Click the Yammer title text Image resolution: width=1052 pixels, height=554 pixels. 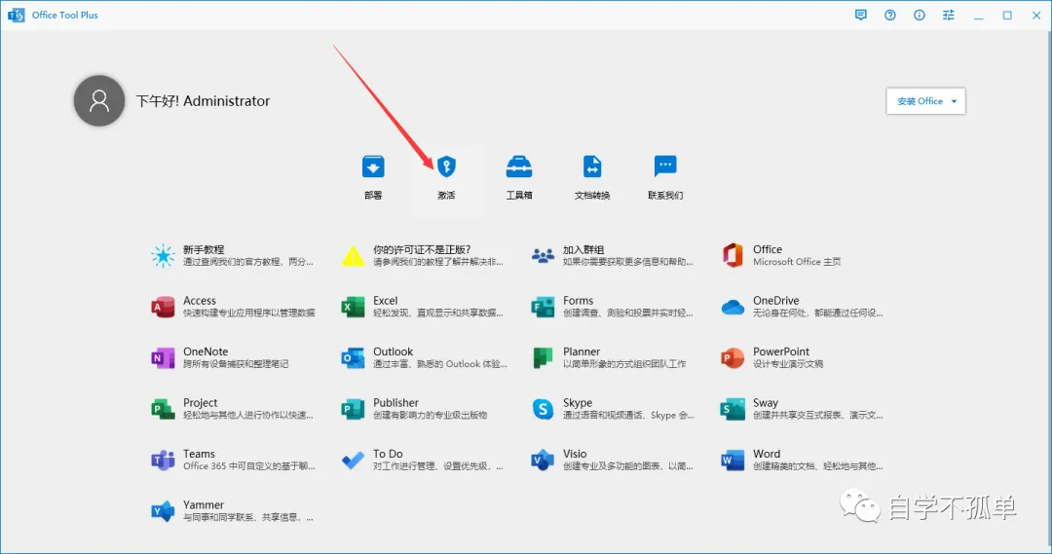tap(204, 504)
